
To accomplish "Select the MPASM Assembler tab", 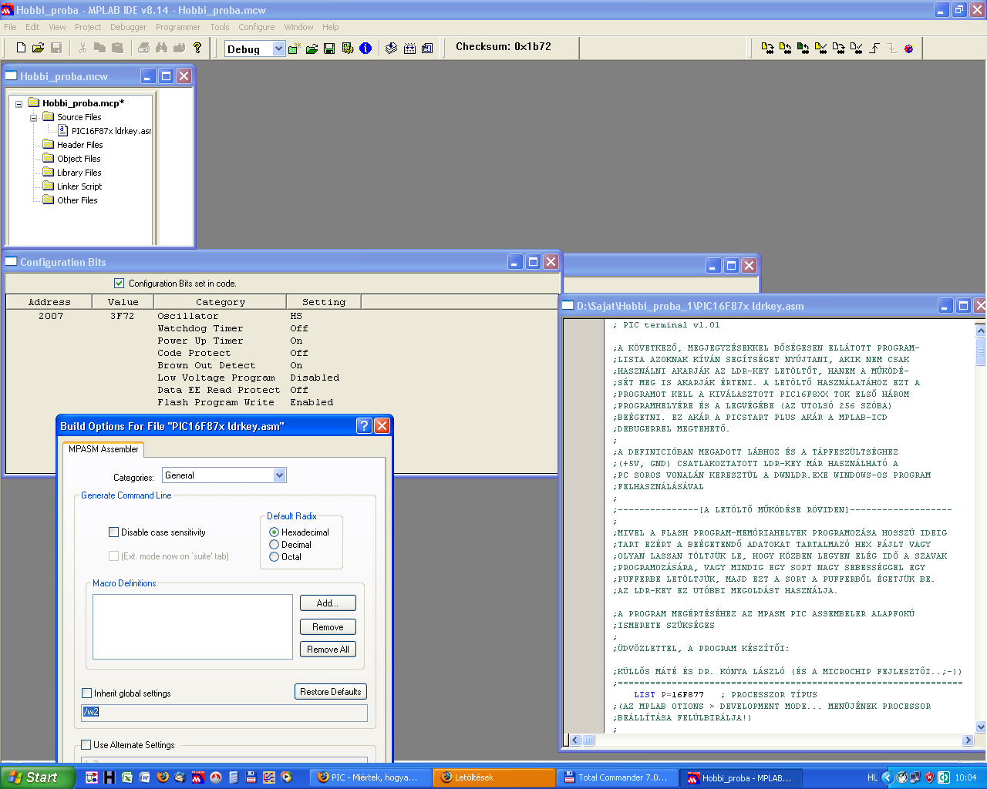I will click(x=103, y=449).
